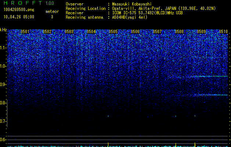Screen dimensions: 231x147
Task: Click the 0503 time marker
Action: click(x=69, y=32)
